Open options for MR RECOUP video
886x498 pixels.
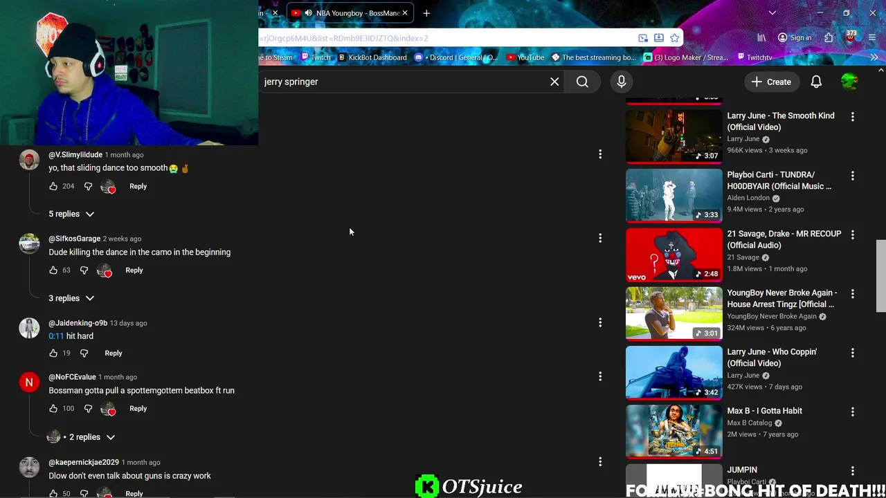click(x=852, y=235)
